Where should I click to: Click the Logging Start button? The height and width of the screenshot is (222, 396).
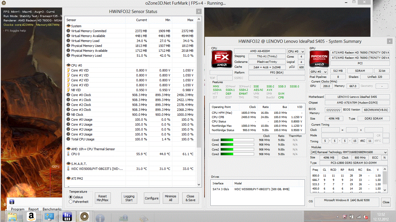129,198
